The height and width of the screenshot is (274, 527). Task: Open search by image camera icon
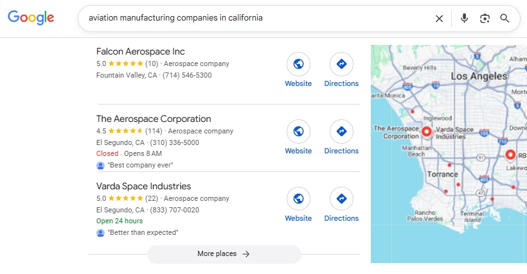tap(485, 19)
